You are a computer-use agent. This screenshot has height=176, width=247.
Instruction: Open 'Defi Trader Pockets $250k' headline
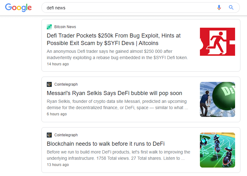[x=114, y=39]
